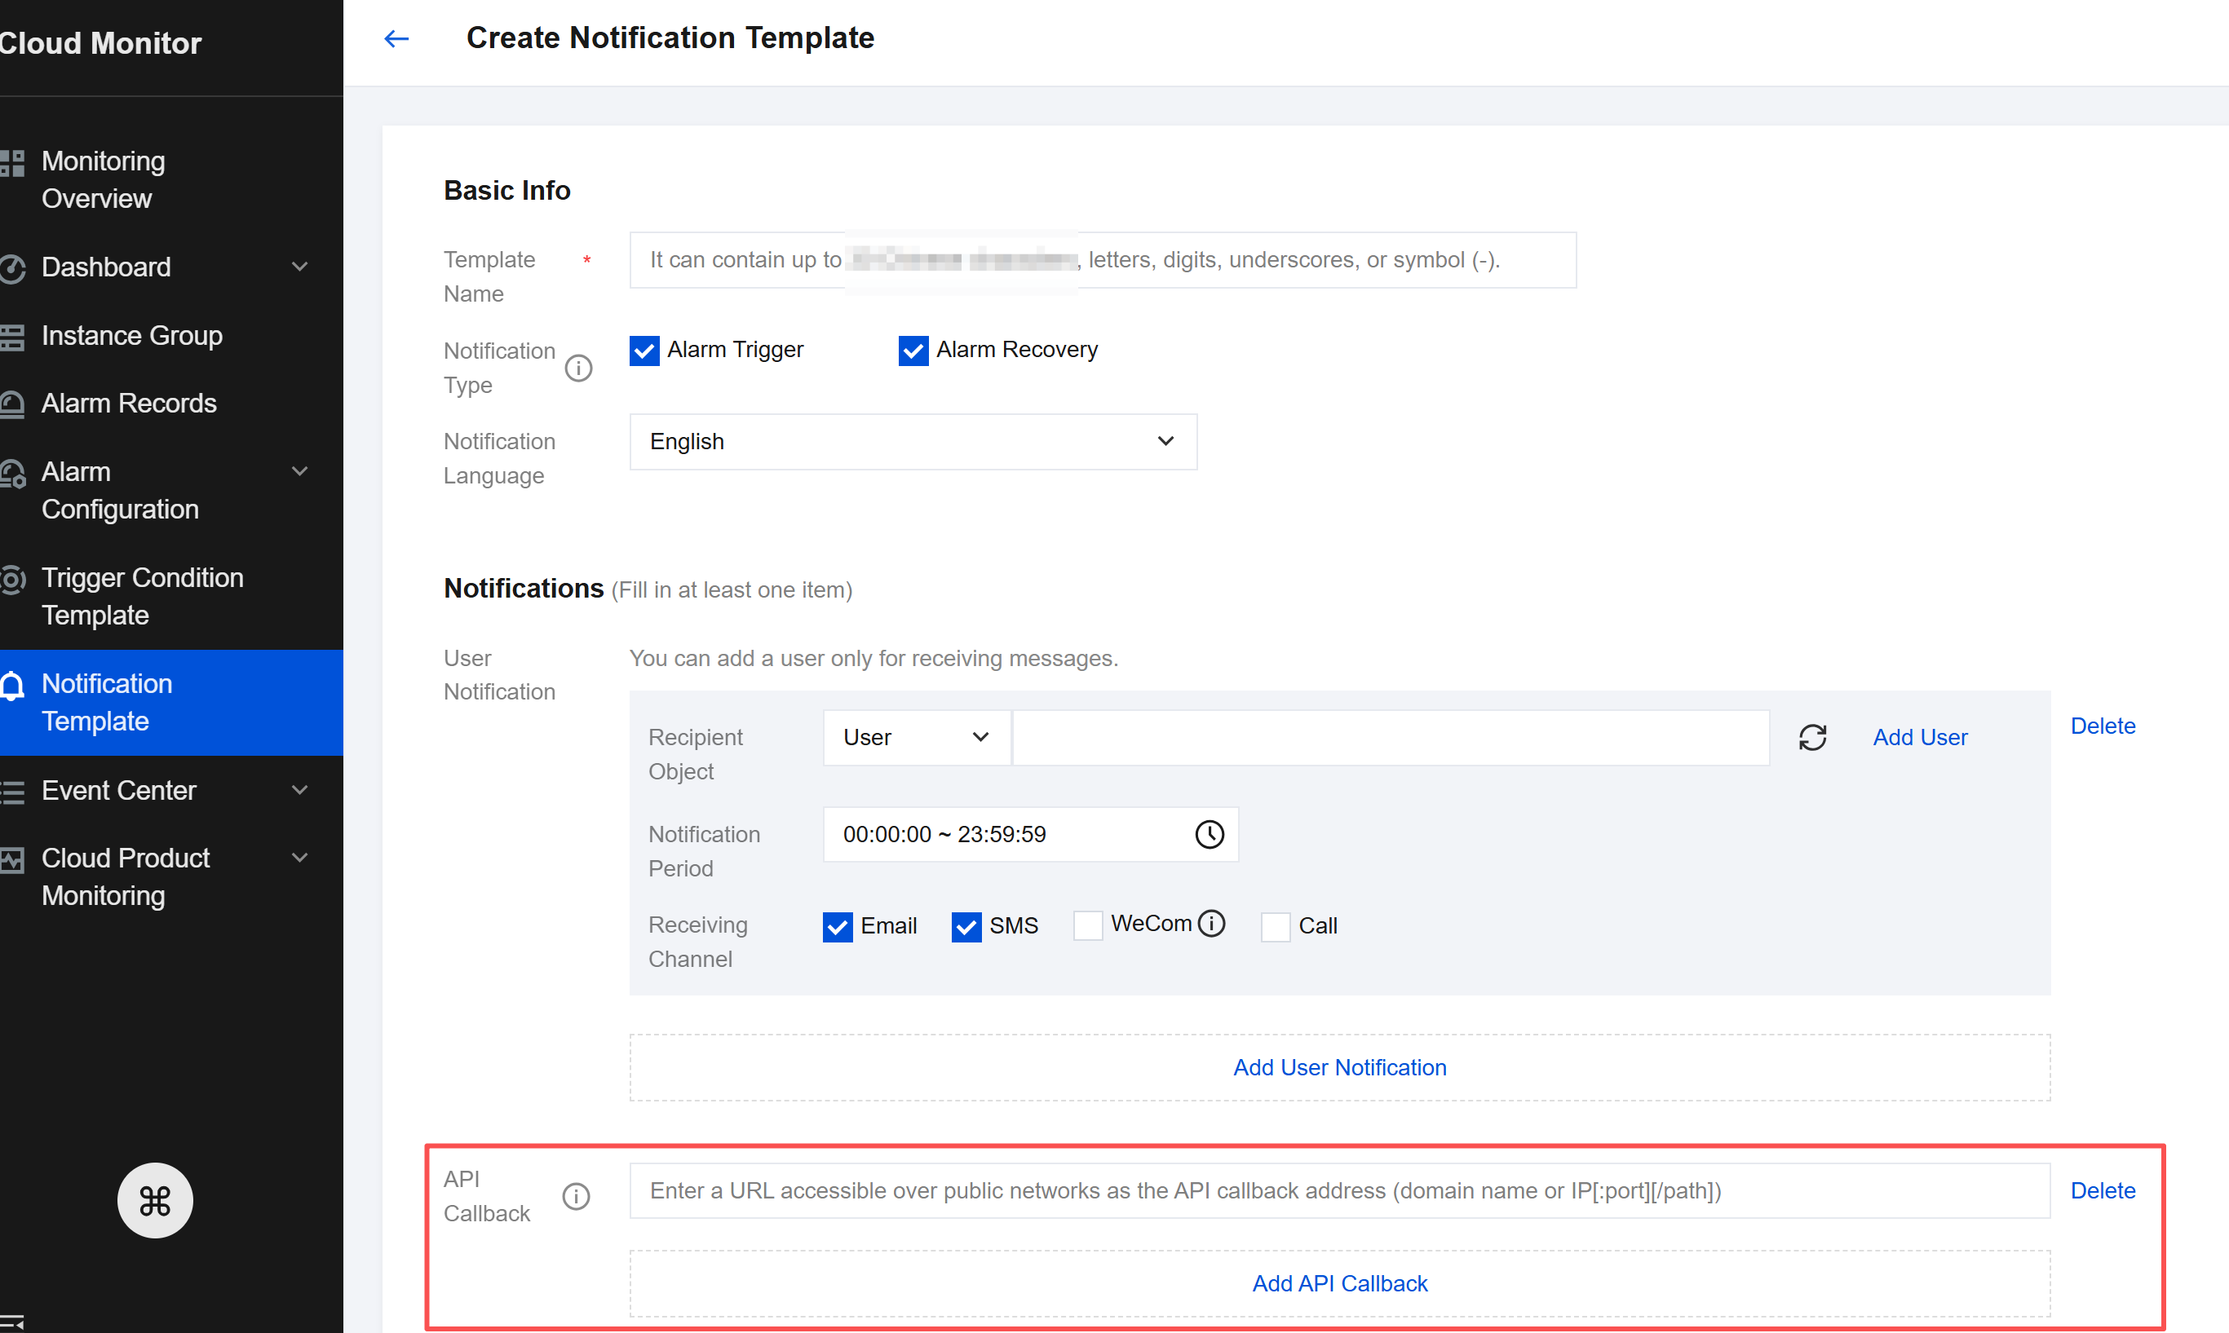This screenshot has width=2229, height=1333.
Task: Uncheck the Alarm Trigger checkbox
Action: click(x=644, y=351)
